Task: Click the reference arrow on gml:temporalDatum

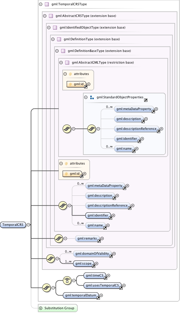Action: (x=98, y=298)
